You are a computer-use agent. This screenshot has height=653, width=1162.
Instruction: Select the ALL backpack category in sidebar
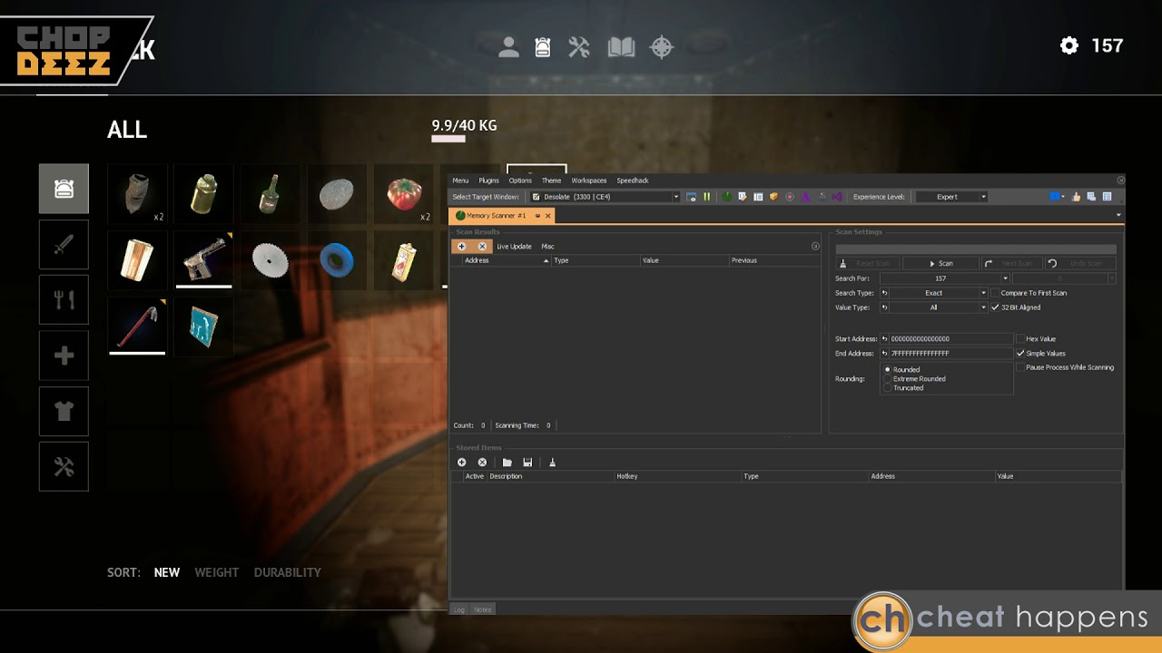point(64,189)
